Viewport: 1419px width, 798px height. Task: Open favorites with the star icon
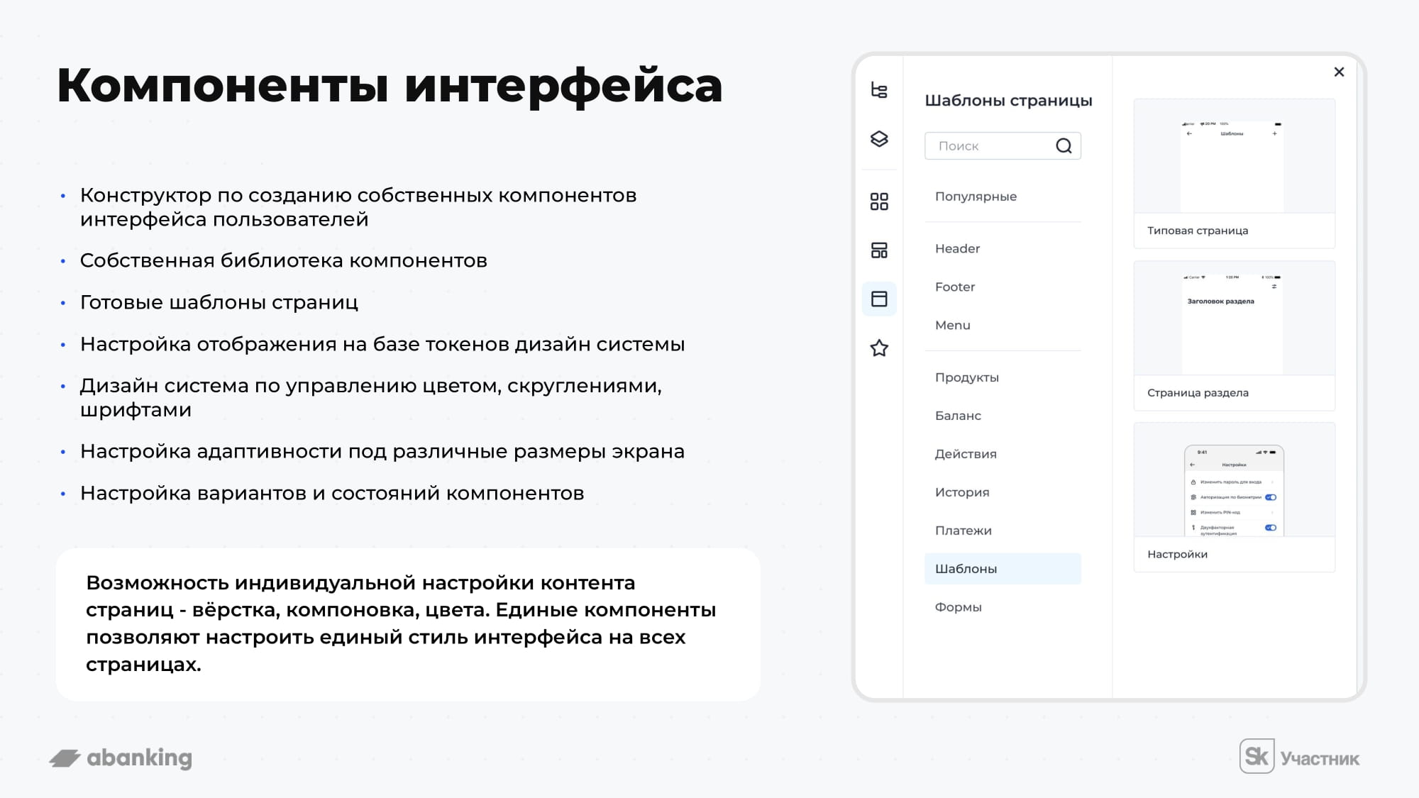point(879,348)
